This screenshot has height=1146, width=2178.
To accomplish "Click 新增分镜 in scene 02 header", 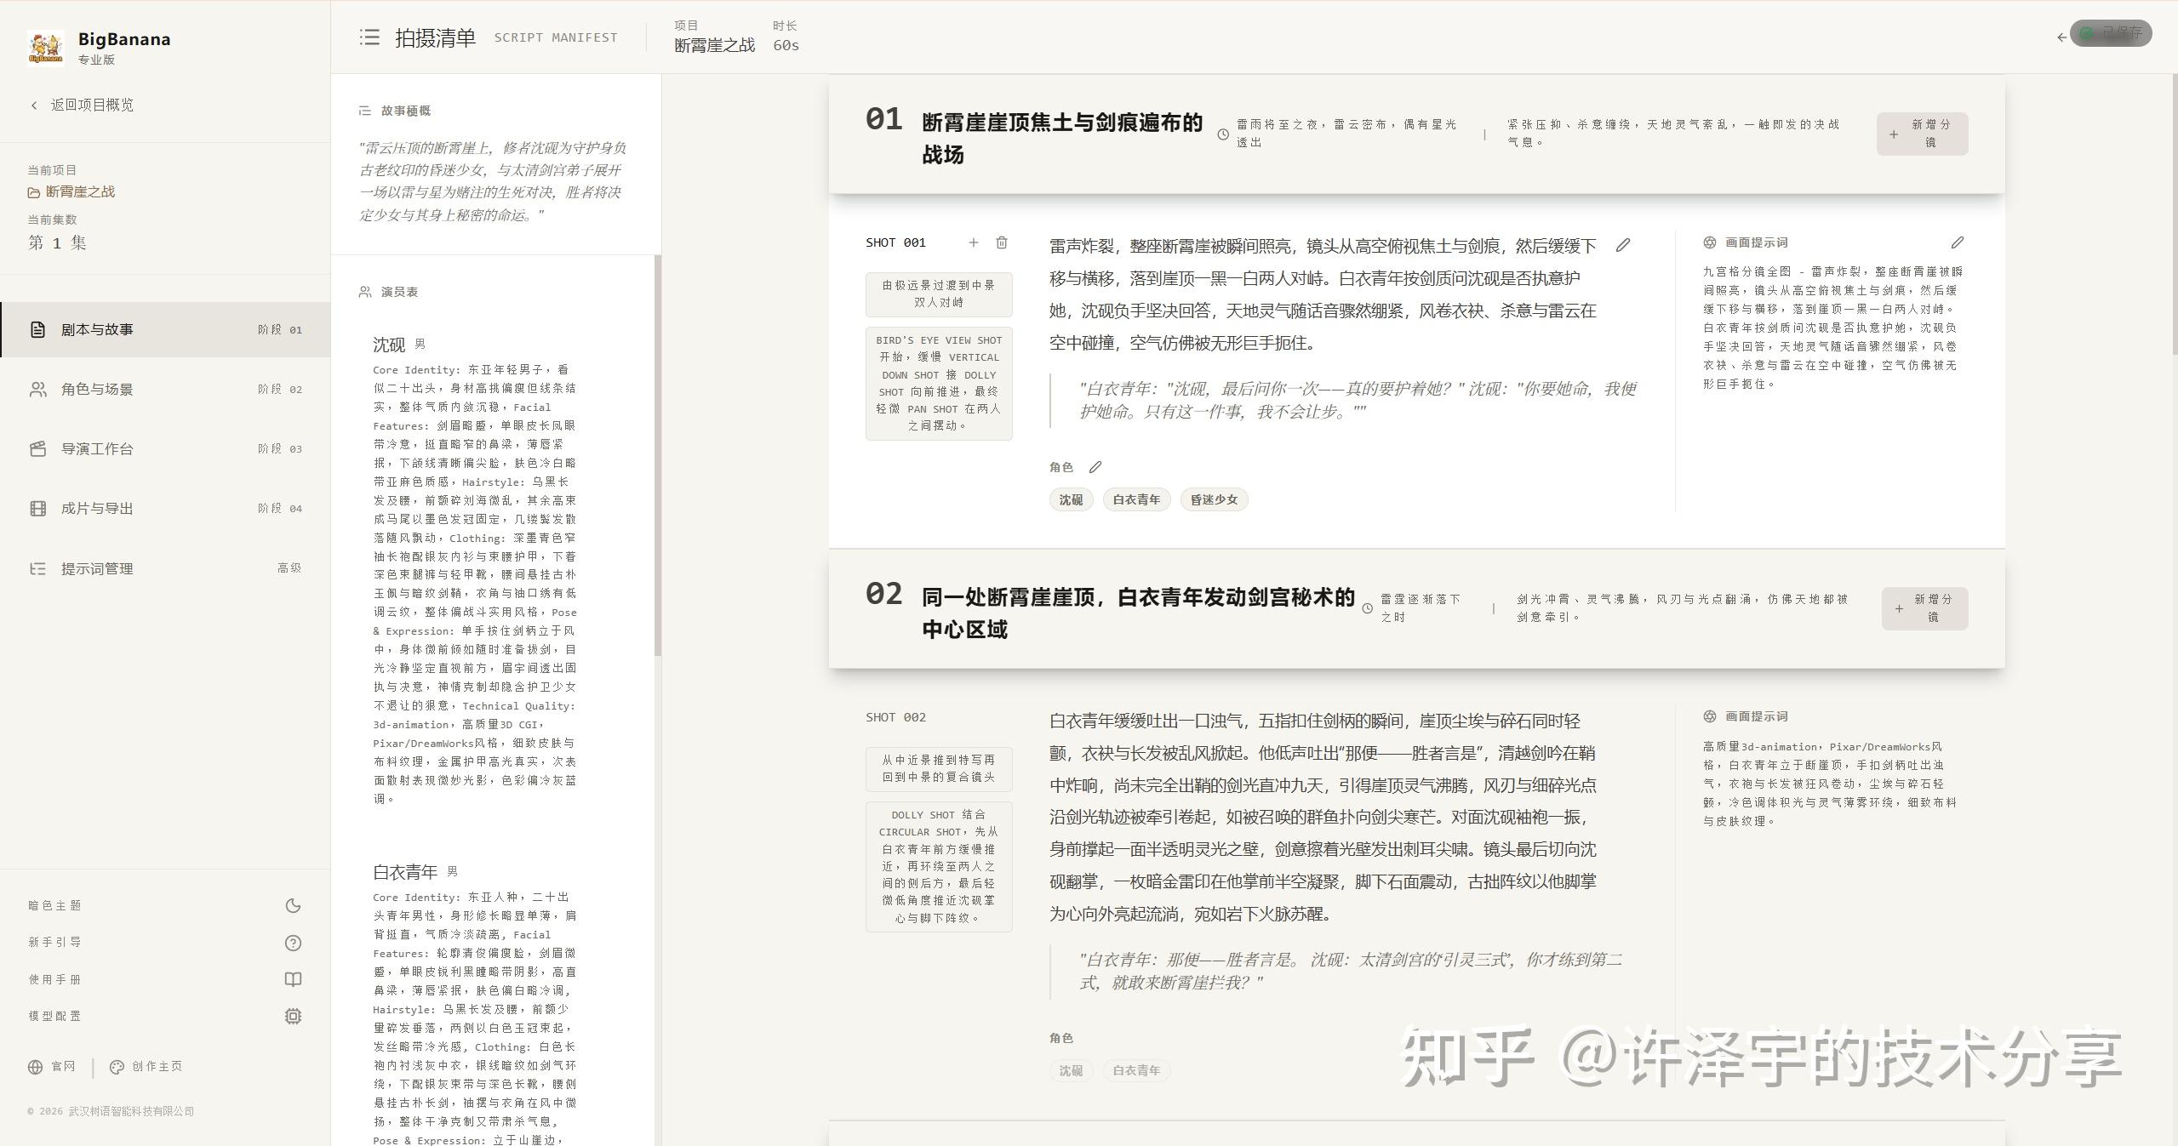I will coord(1925,608).
